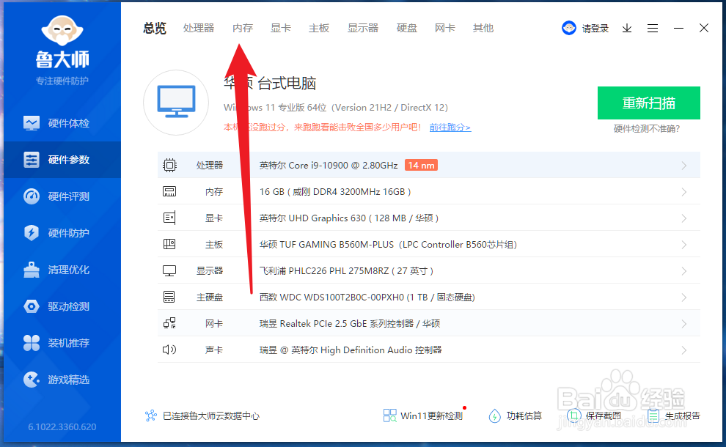Viewport: 726px width, 447px height.
Task: Switch to the 硬盘 tab
Action: pos(407,29)
